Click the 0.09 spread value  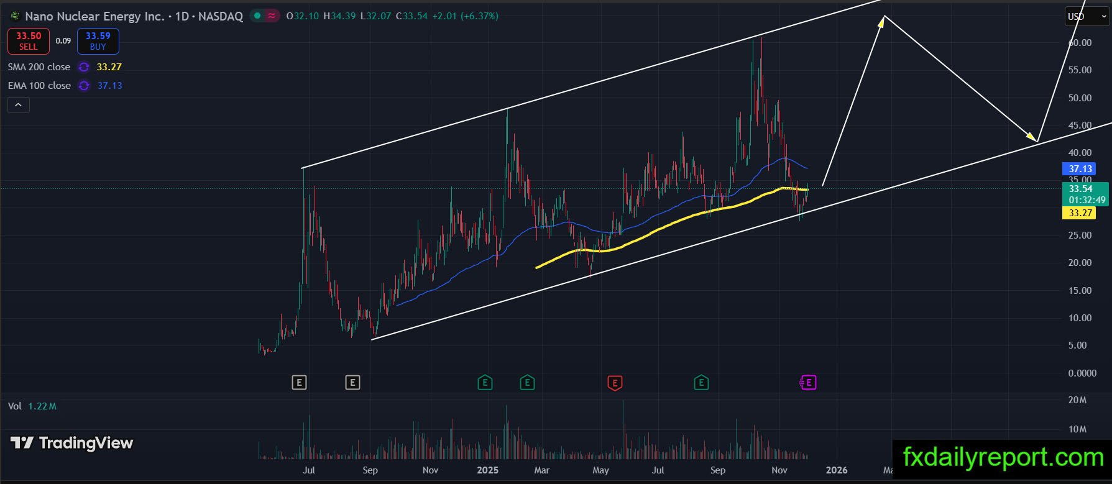(63, 41)
